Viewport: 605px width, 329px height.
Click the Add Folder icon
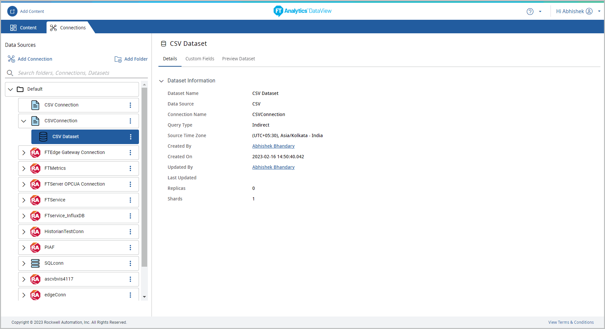click(x=118, y=59)
